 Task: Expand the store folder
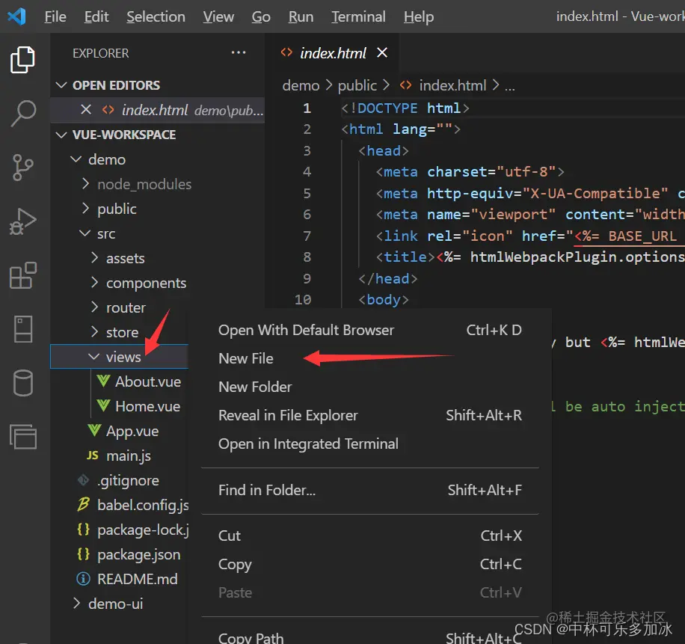coord(94,332)
